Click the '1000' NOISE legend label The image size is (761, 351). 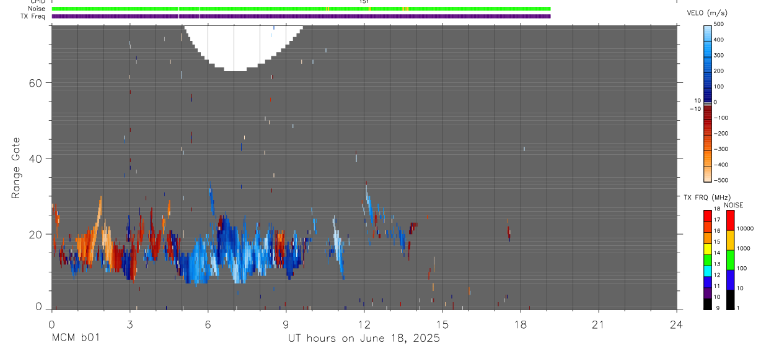pos(744,248)
